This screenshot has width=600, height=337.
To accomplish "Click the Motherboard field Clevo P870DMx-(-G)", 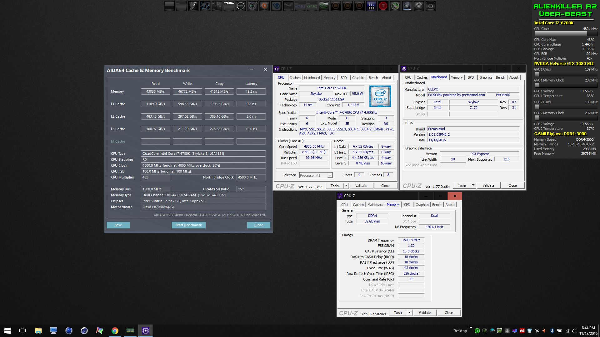I will [x=203, y=207].
